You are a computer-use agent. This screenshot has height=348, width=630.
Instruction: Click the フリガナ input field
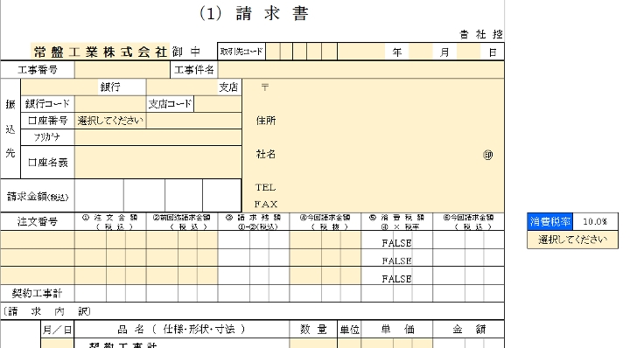(x=157, y=137)
